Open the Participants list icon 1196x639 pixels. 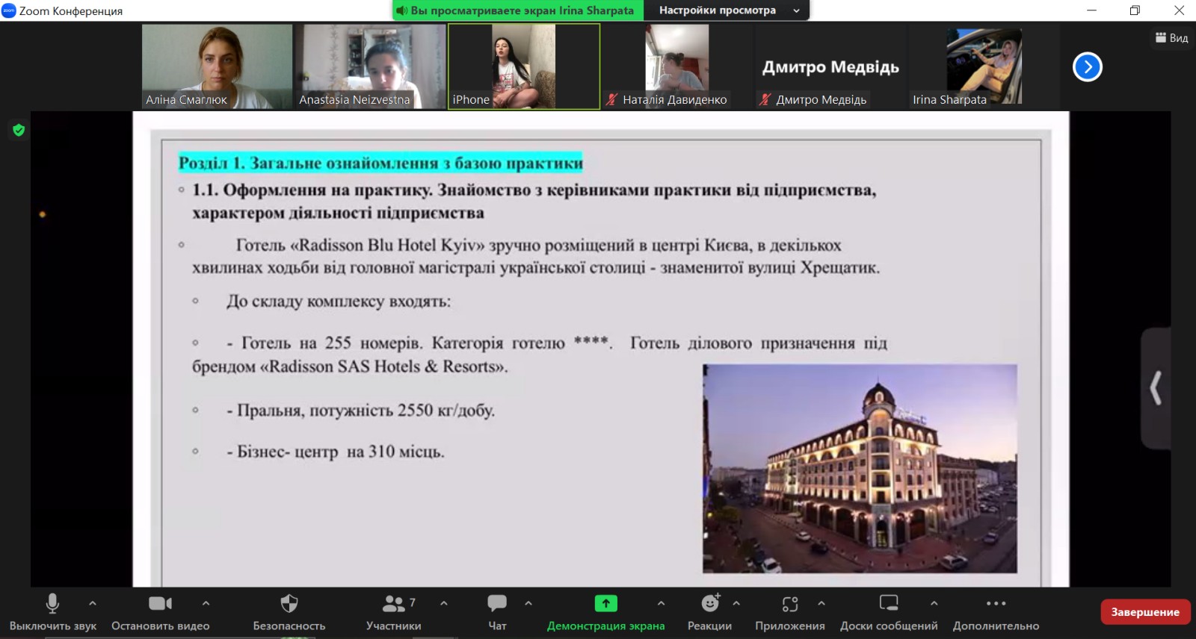pos(394,603)
